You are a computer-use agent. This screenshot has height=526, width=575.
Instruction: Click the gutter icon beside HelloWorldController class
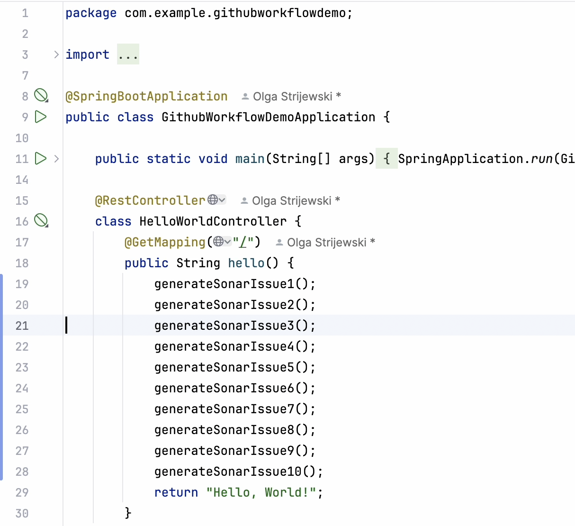(x=41, y=221)
